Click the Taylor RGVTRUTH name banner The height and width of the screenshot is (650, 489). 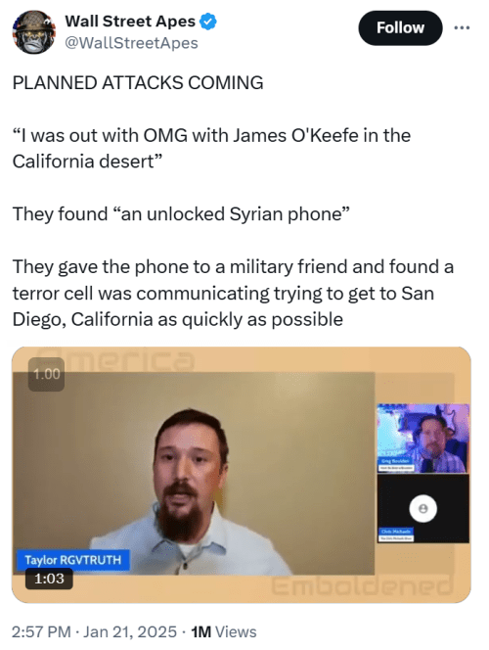coord(73,560)
